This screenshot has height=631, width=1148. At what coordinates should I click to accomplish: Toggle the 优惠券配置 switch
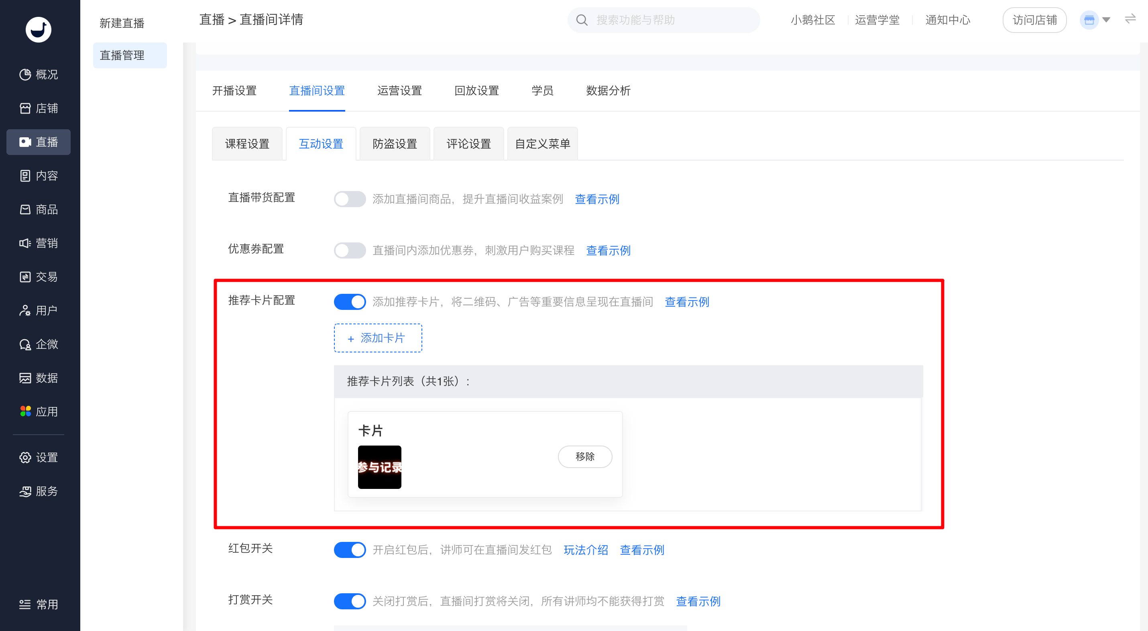point(350,250)
